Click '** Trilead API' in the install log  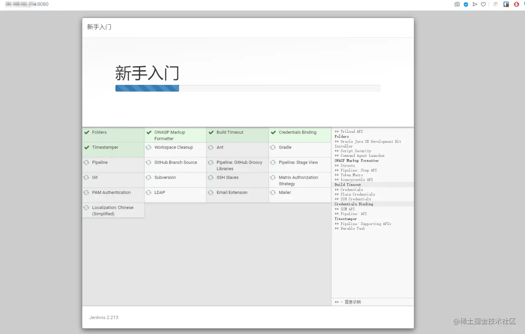349,132
